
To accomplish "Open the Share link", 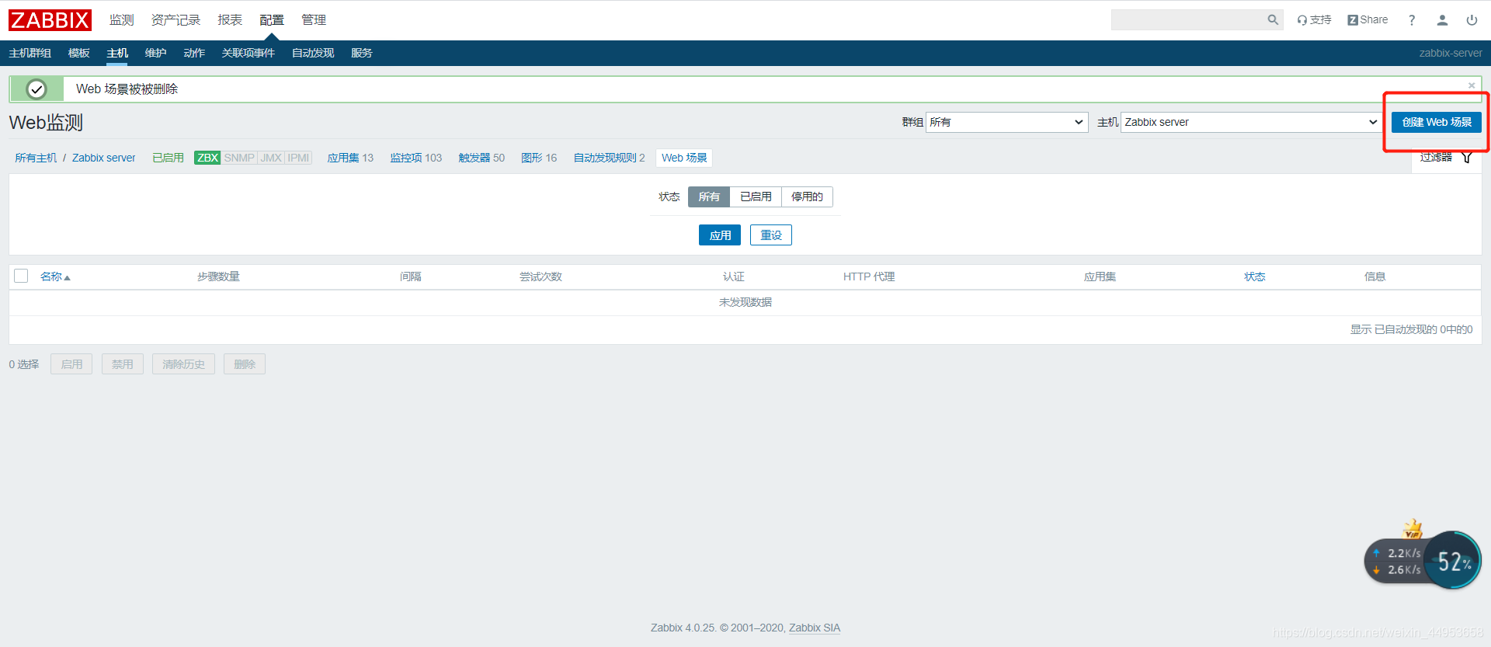I will [x=1368, y=20].
